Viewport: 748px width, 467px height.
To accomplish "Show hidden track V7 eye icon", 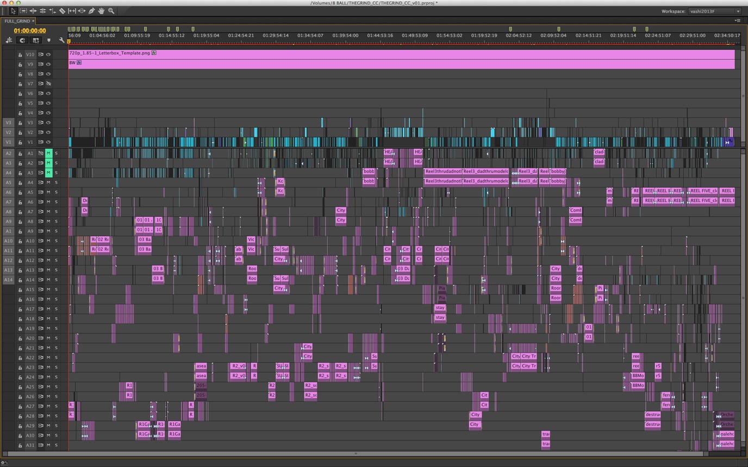I will (x=48, y=84).
